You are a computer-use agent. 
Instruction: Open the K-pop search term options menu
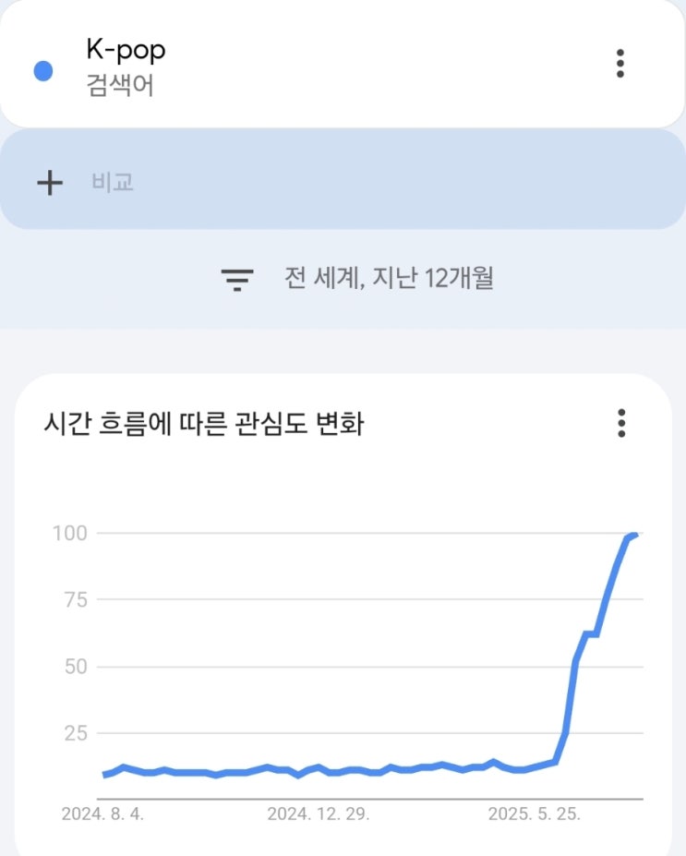coord(620,63)
